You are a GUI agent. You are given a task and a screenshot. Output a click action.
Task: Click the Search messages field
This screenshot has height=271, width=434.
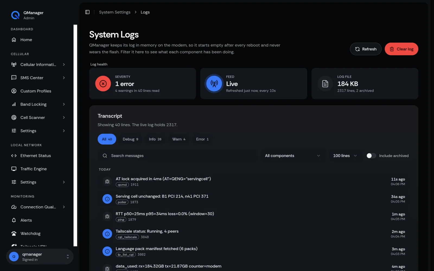pos(177,156)
